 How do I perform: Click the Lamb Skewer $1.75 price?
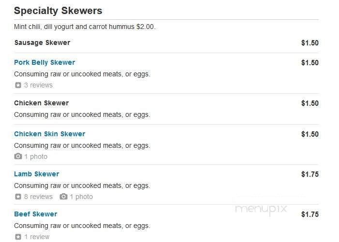coord(310,174)
